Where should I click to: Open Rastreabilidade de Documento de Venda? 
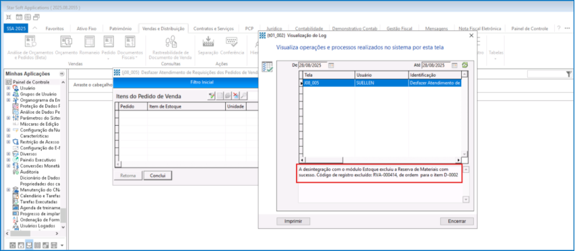point(171,47)
